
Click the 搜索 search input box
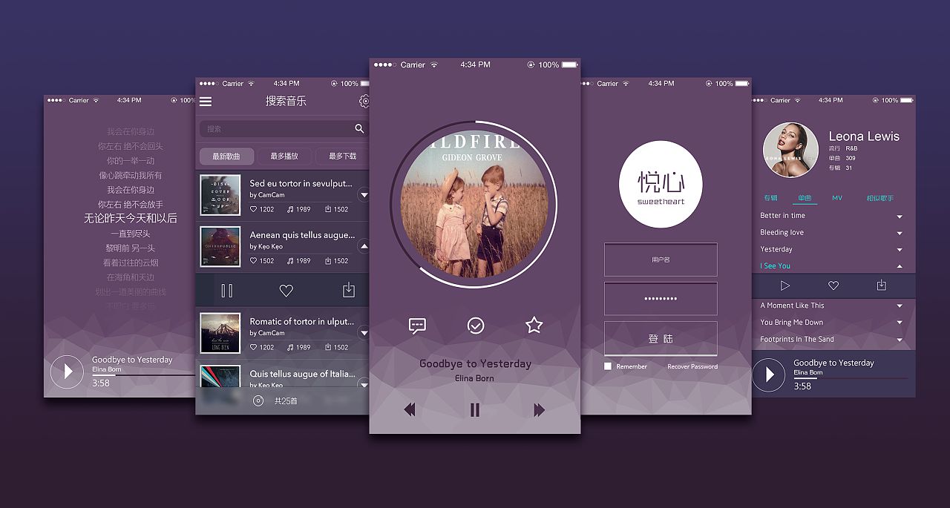pos(284,129)
